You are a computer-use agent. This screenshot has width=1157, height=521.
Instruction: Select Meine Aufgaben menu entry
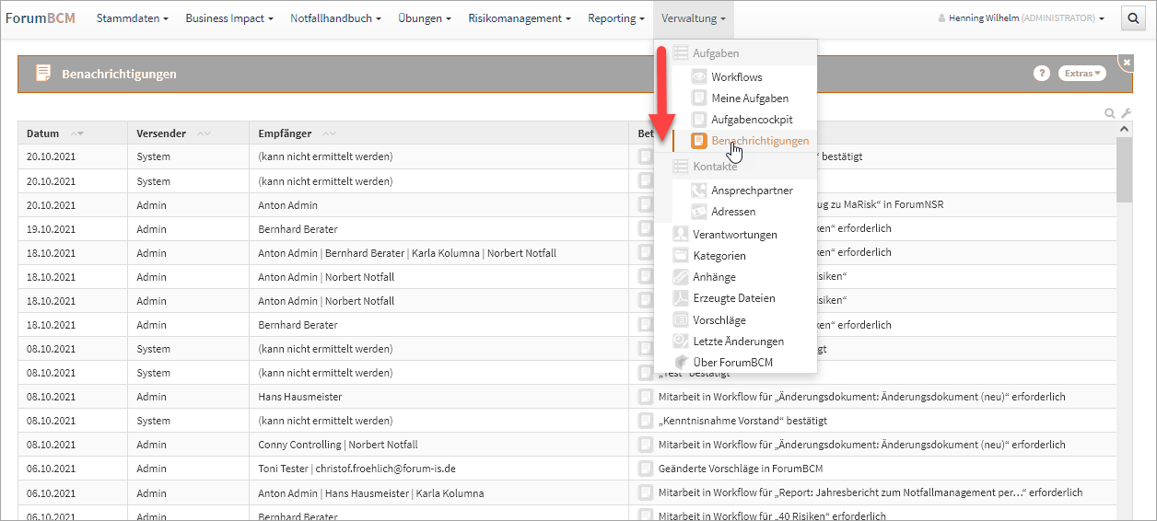coord(749,98)
